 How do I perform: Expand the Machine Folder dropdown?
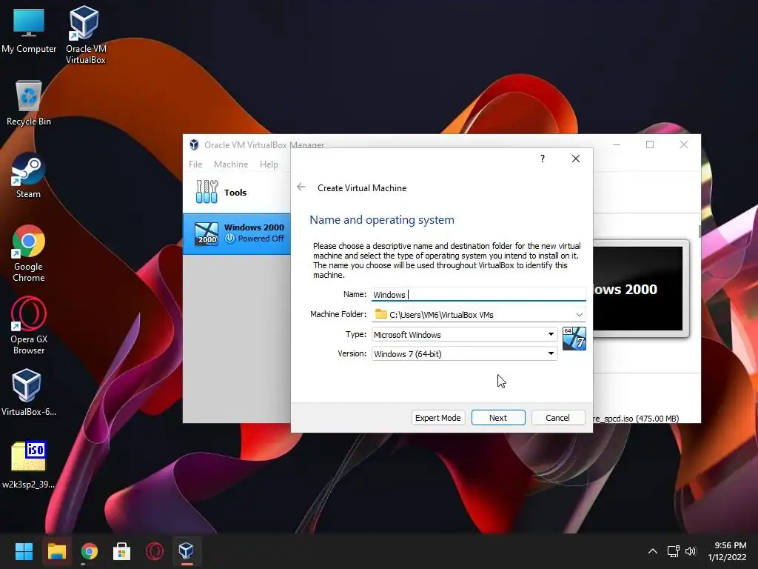[579, 314]
